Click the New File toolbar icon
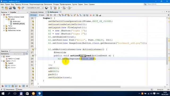Viewport: 170px width, 96px height. pos(3,8)
